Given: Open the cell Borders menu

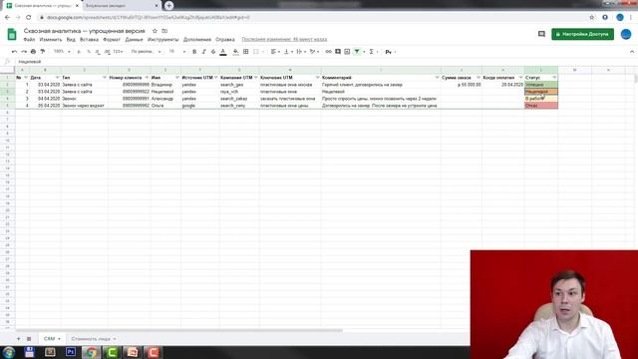Looking at the screenshot, I should click(x=246, y=52).
